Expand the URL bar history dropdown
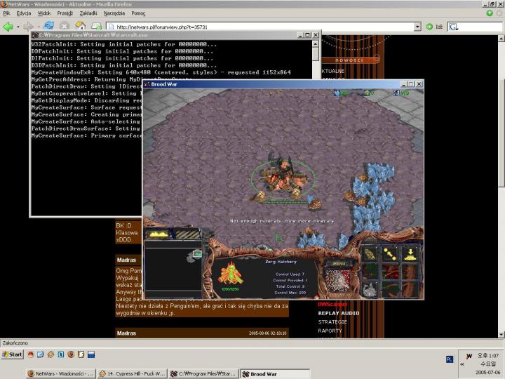Screen dimensions: 505x379 tap(417, 27)
